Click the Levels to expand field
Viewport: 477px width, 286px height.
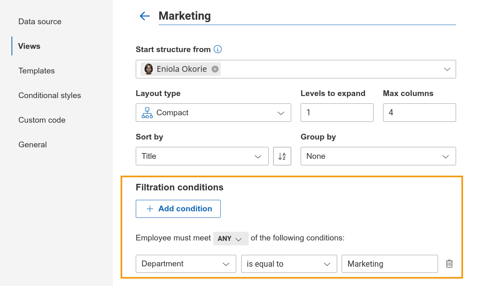(x=337, y=112)
